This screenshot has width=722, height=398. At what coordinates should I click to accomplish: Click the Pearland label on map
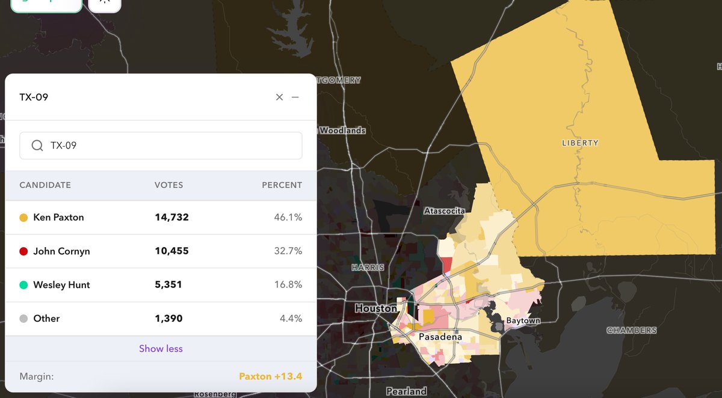click(x=406, y=391)
